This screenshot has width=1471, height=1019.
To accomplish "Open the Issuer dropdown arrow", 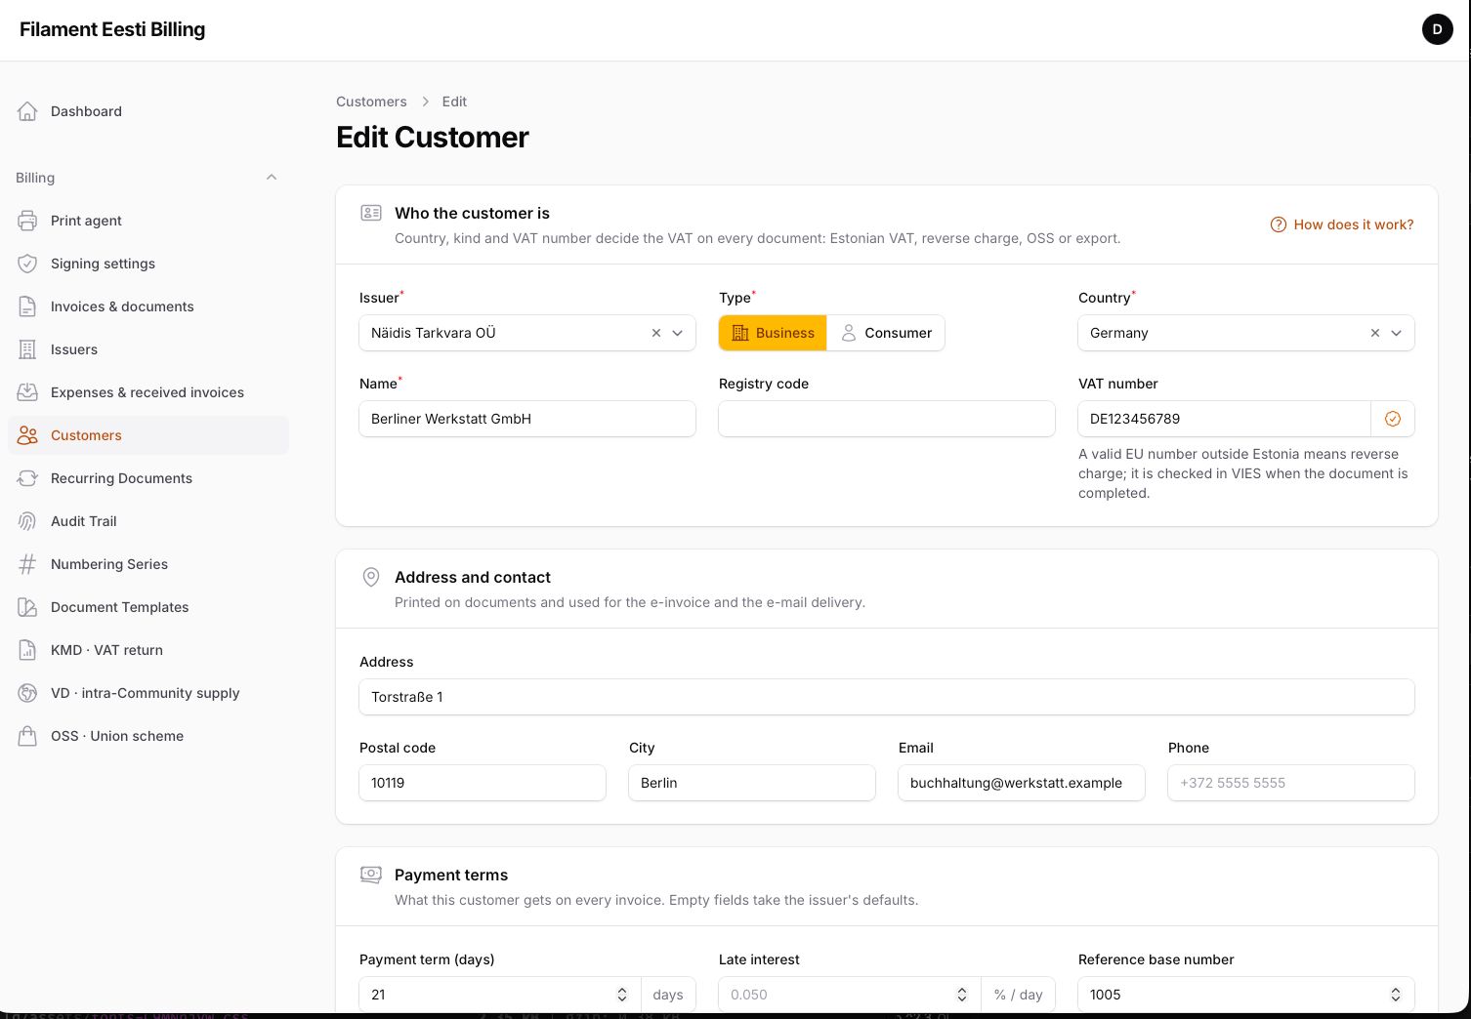I will click(x=678, y=333).
